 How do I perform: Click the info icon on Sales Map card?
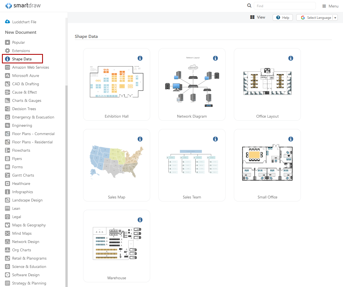coord(140,139)
